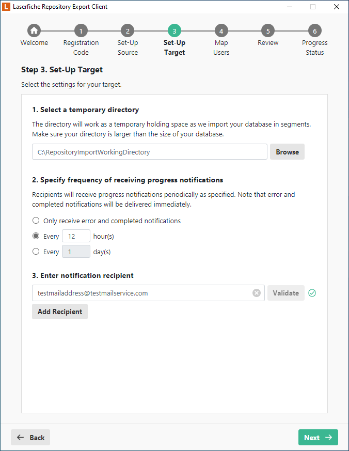Select the Review step icon

(267, 30)
